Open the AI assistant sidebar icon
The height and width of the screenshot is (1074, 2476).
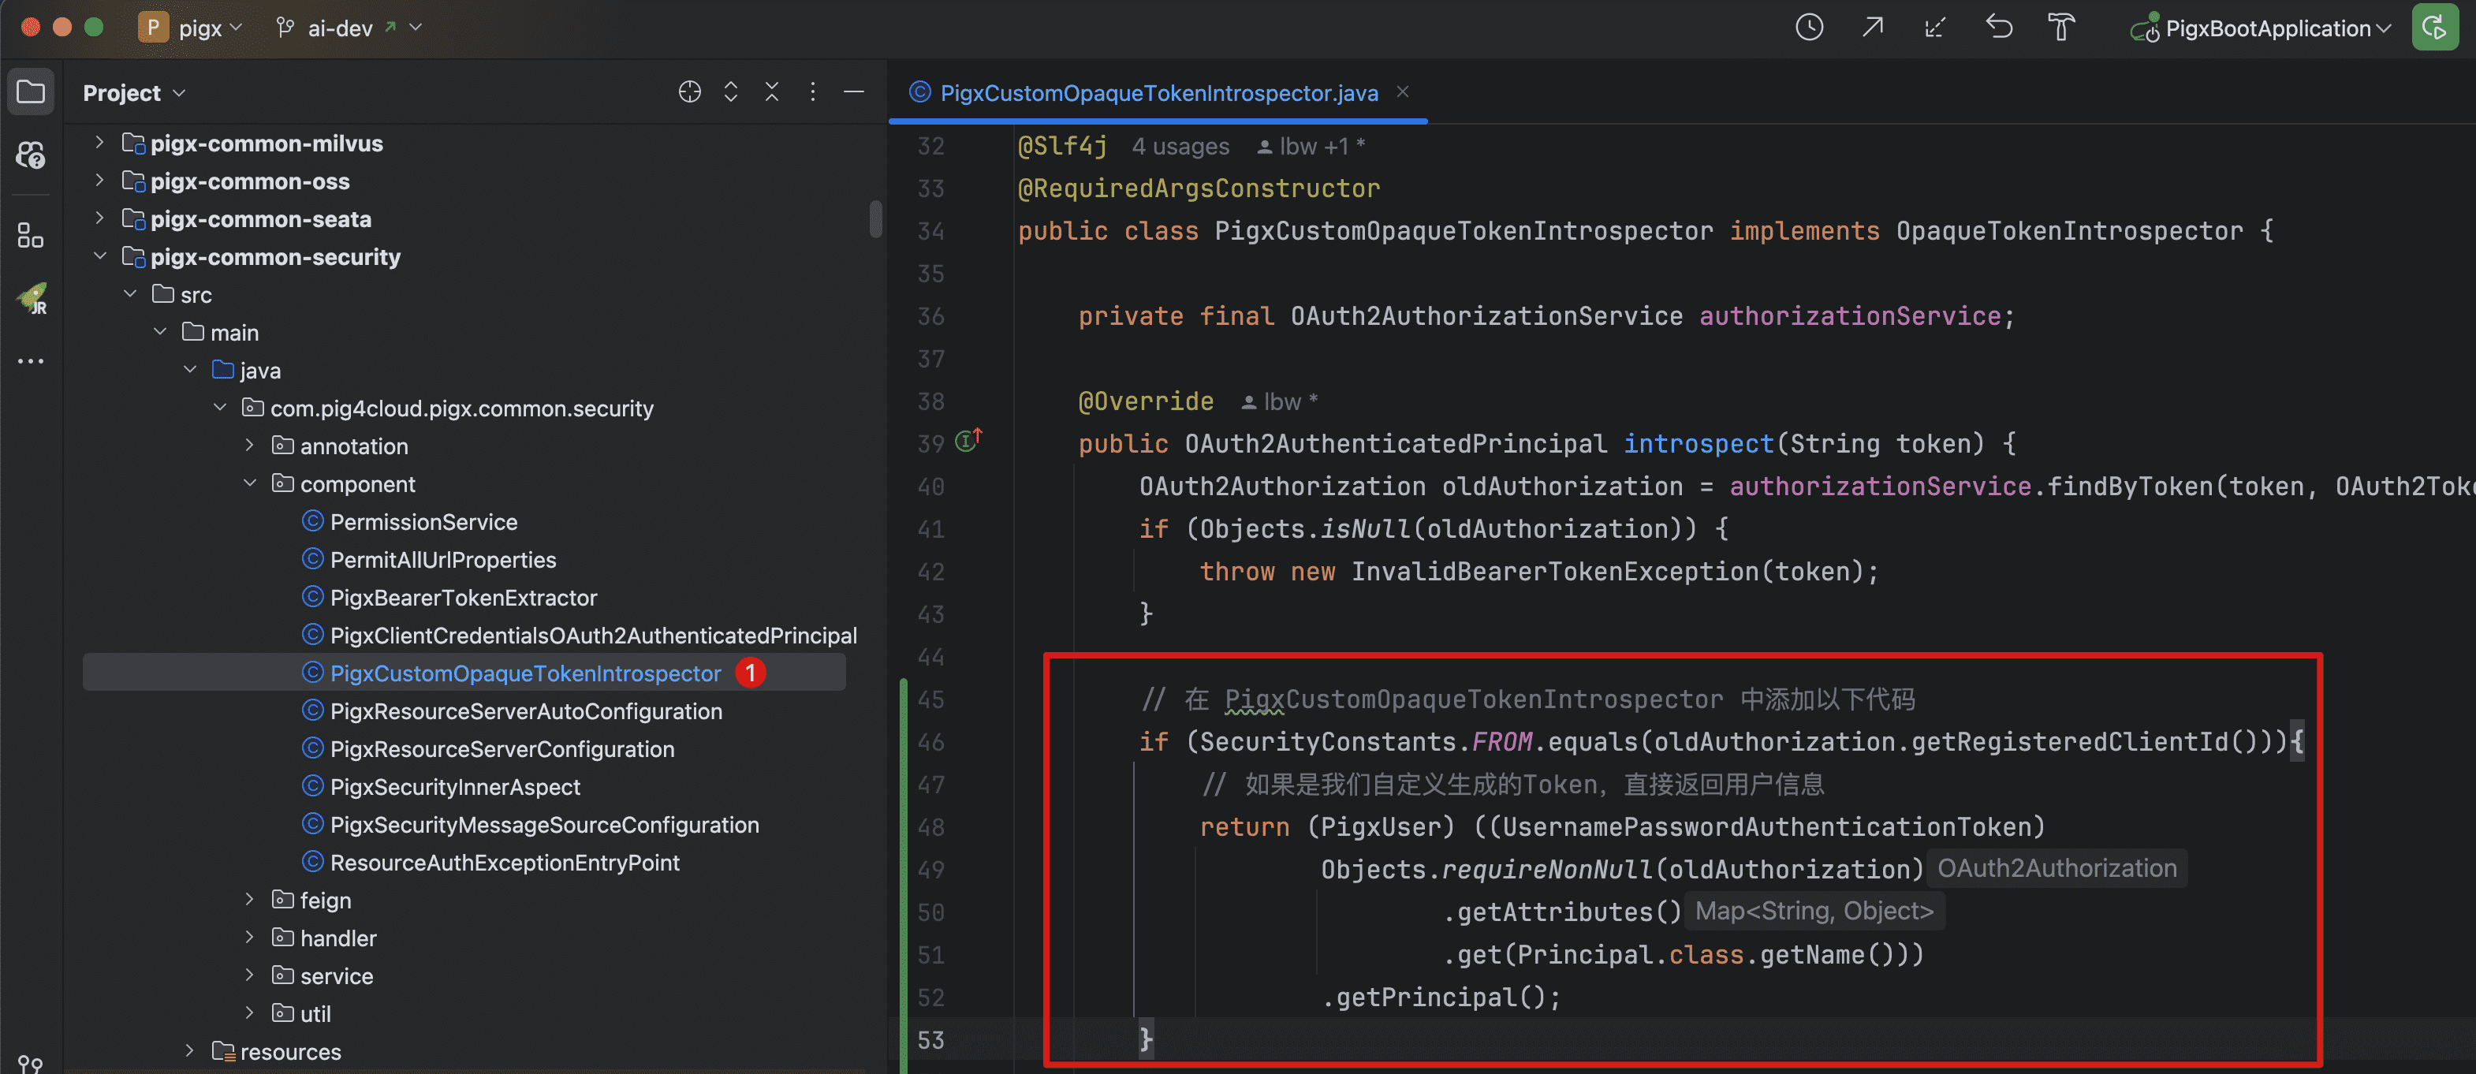coord(31,155)
